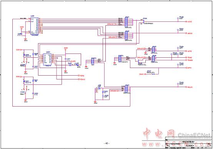This screenshot has height=149, width=213.
Task: Select the MCLK test point circle
Action: coord(178,84)
